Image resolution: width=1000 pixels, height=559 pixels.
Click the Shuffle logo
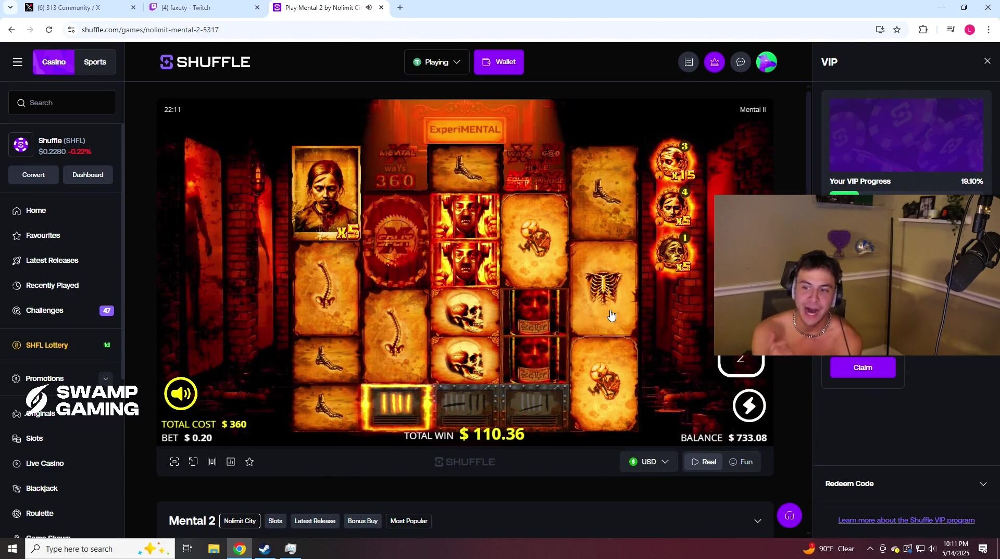(x=205, y=62)
